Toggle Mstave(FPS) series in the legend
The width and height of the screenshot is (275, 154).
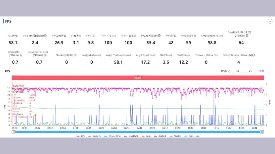112,136
